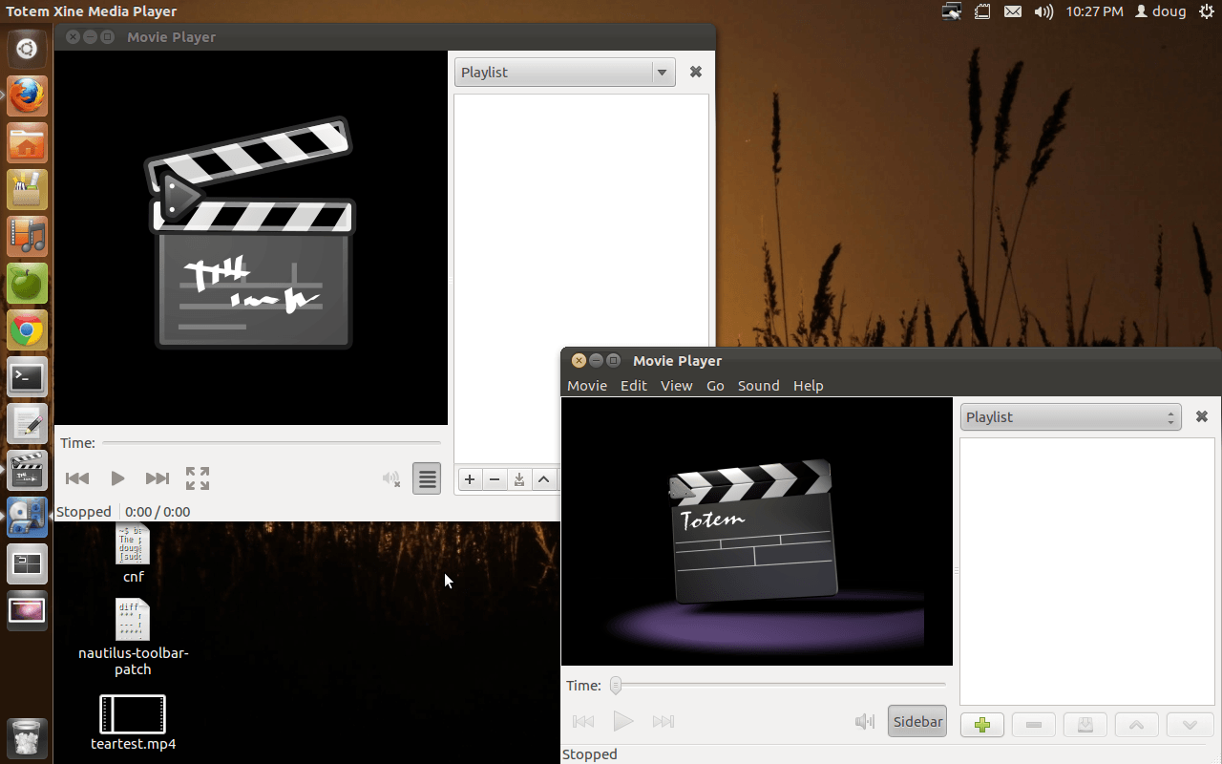The image size is (1222, 764).
Task: Click the '0:00 / 0:00' time status text
Action: click(x=158, y=512)
